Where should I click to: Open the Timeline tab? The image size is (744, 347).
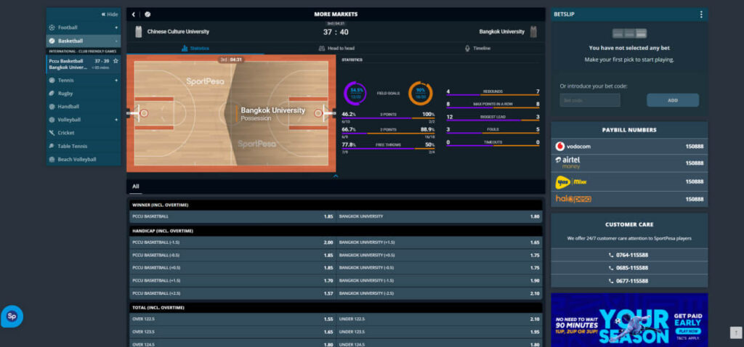pyautogui.click(x=477, y=49)
